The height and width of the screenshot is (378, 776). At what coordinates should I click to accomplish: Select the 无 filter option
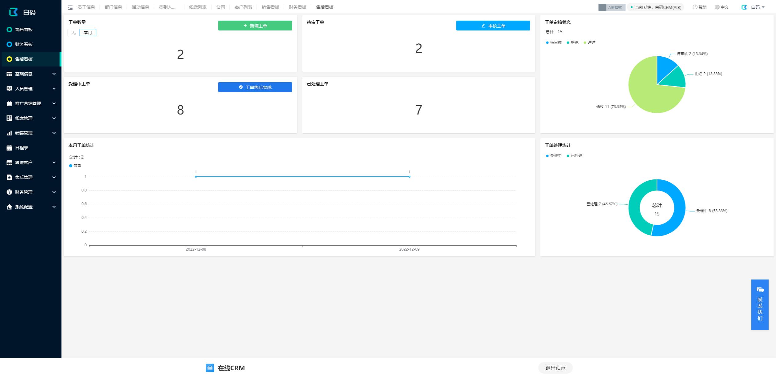click(x=74, y=33)
